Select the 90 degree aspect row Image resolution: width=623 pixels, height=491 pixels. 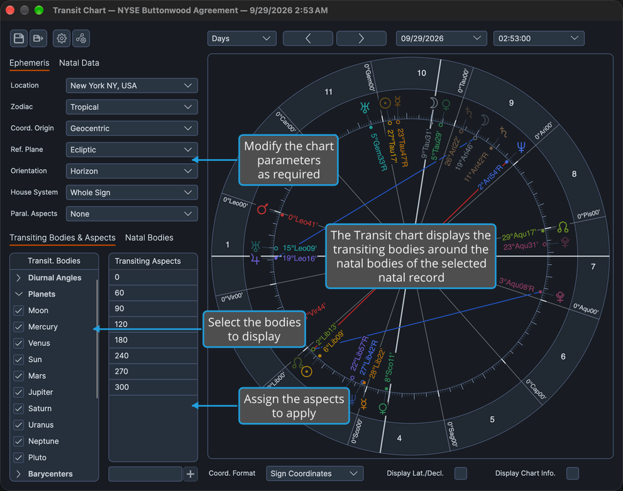click(x=153, y=309)
